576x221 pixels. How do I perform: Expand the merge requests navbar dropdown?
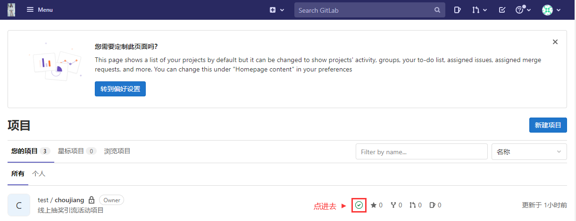[x=480, y=10]
